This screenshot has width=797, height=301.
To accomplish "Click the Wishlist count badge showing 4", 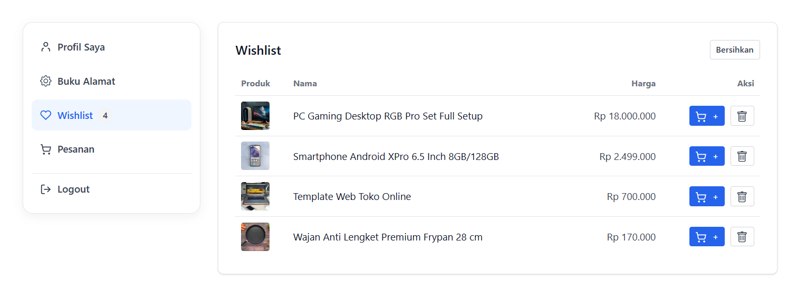I will click(105, 115).
